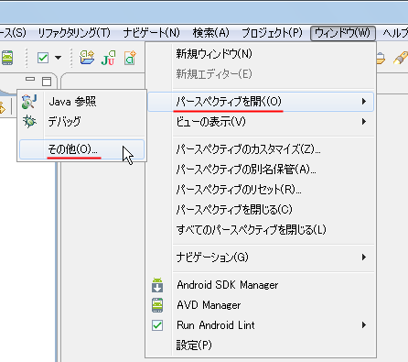Open AVD Manager entry
The width and height of the screenshot is (408, 362).
(261, 305)
